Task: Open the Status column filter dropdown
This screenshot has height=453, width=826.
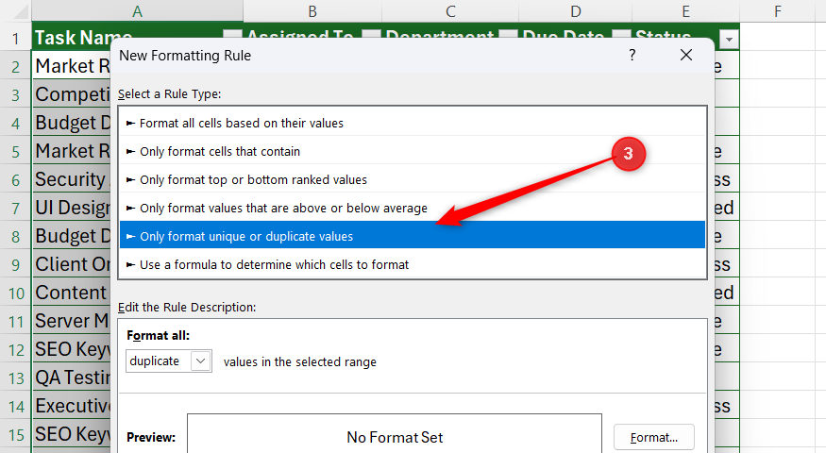Action: coord(729,39)
